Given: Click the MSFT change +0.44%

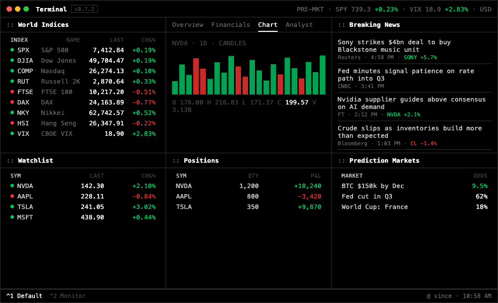Looking at the screenshot, I should tap(144, 217).
